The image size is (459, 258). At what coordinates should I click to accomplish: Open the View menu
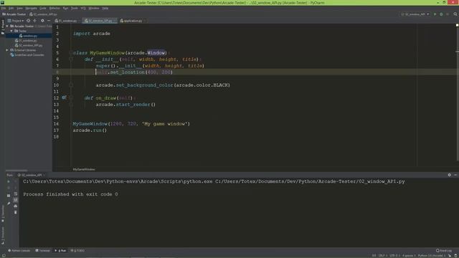click(x=19, y=8)
